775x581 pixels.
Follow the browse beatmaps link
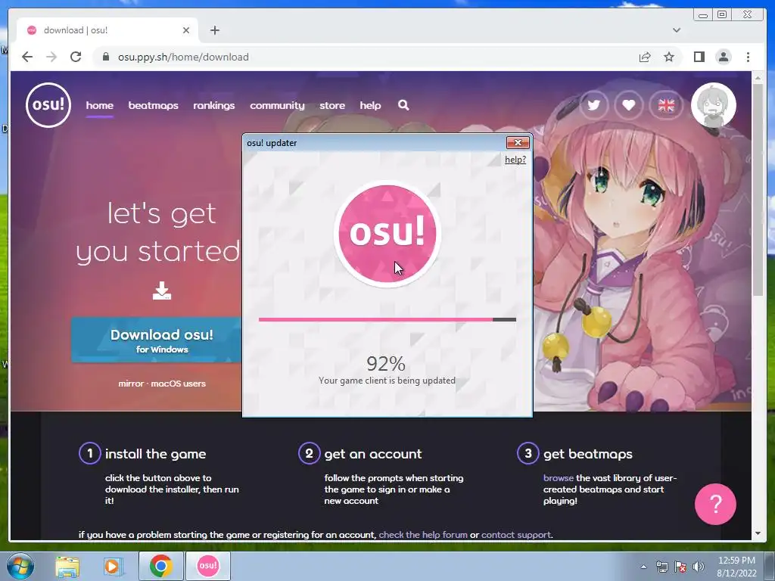(x=558, y=478)
